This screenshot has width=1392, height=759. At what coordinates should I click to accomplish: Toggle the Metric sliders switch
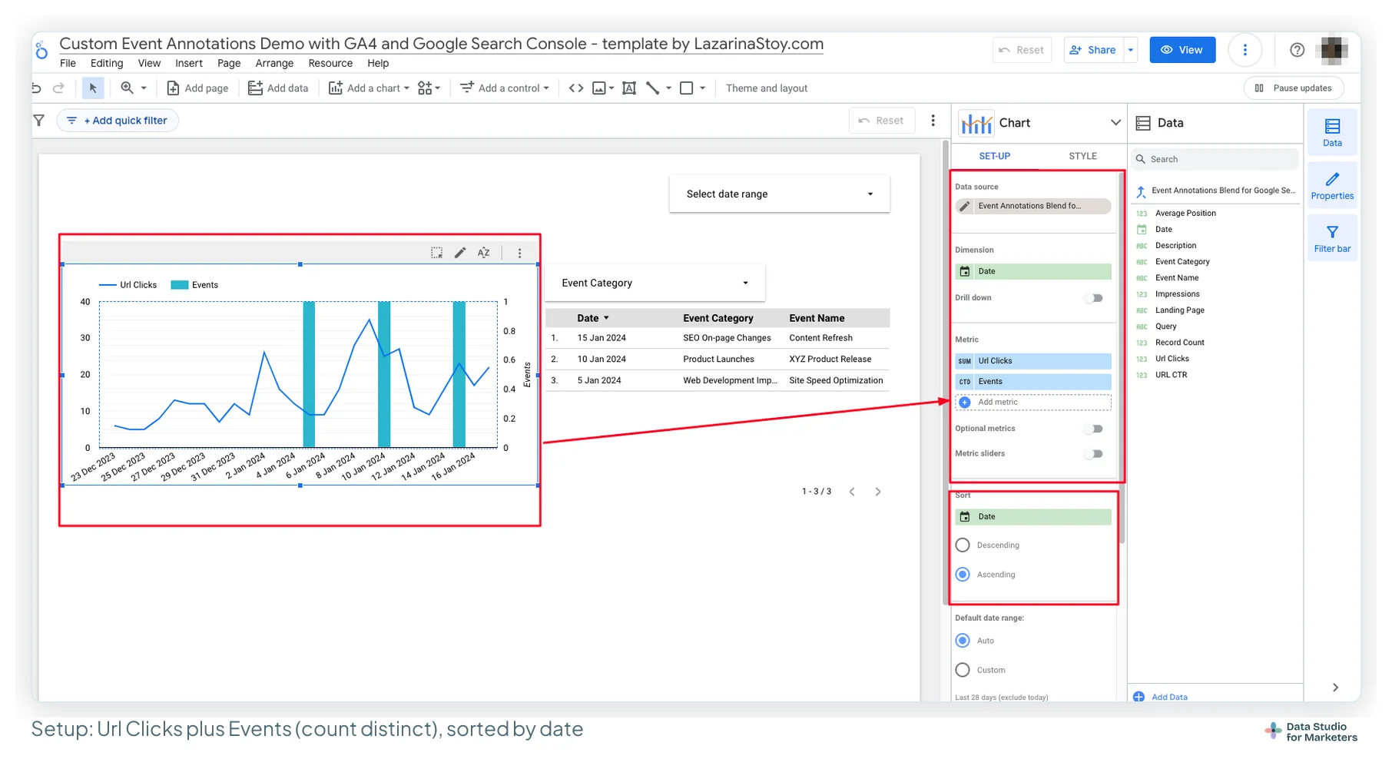coord(1094,454)
